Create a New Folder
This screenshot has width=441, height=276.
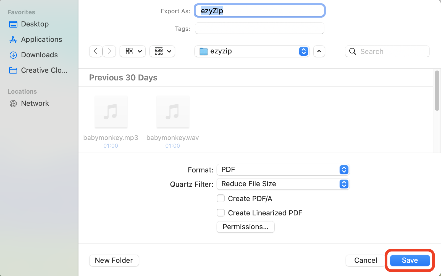click(x=114, y=260)
